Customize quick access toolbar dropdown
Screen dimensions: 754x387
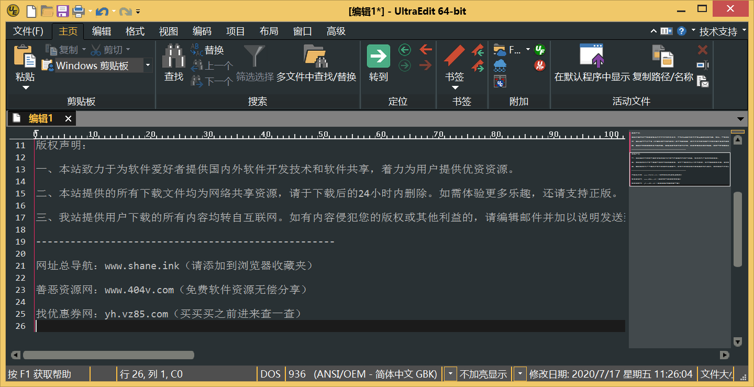click(x=138, y=10)
